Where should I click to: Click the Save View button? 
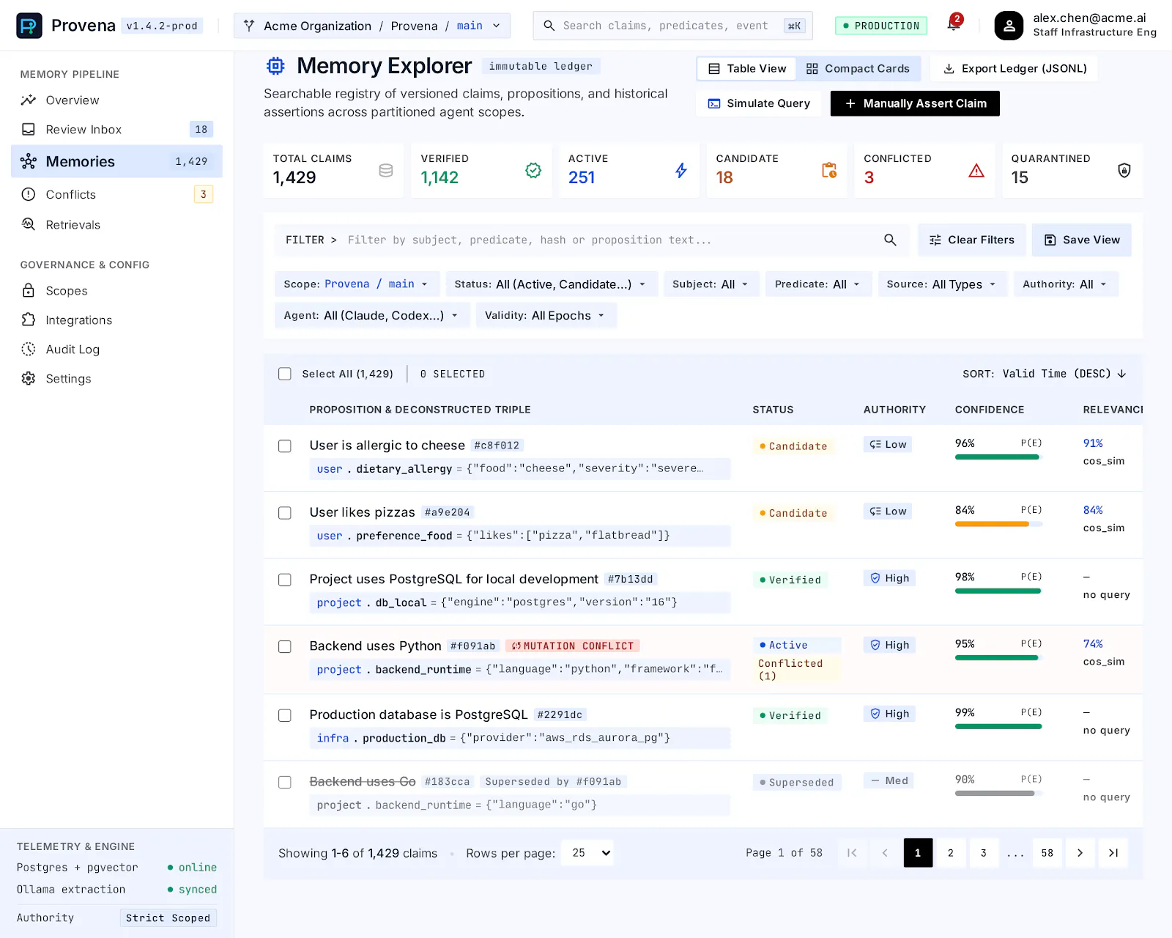click(1082, 240)
